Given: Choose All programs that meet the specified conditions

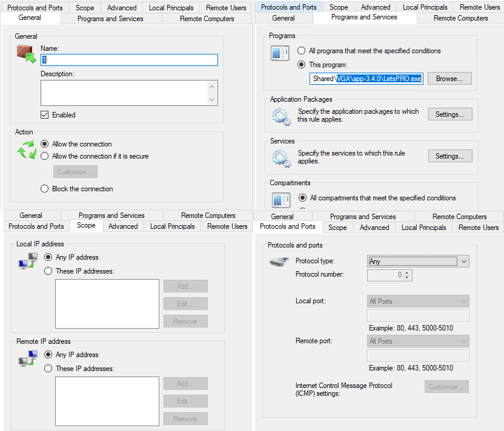Looking at the screenshot, I should 301,51.
